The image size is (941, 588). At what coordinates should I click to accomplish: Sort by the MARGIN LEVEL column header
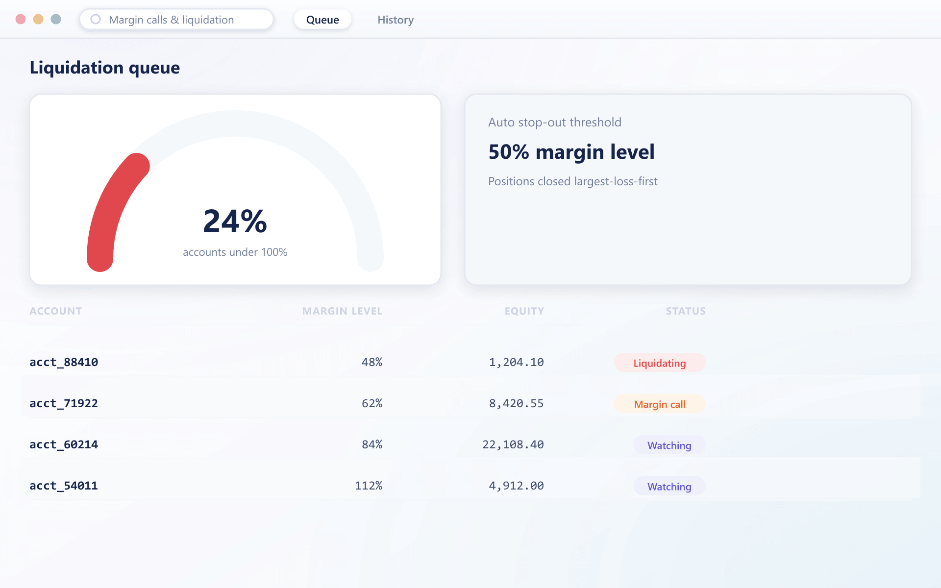(342, 311)
